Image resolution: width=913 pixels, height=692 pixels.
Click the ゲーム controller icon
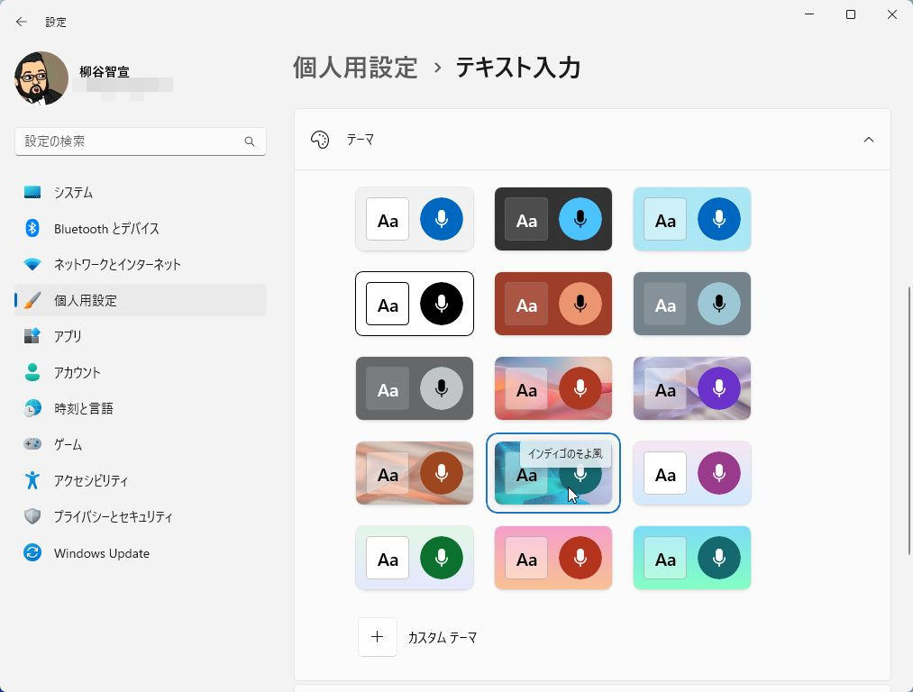(x=32, y=444)
